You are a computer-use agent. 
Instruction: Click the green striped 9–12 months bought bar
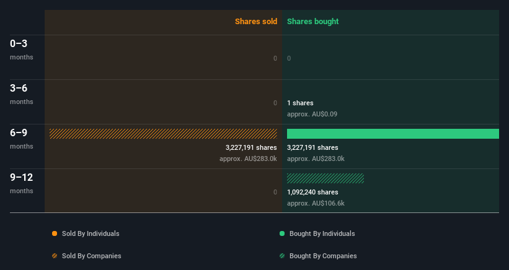point(325,178)
